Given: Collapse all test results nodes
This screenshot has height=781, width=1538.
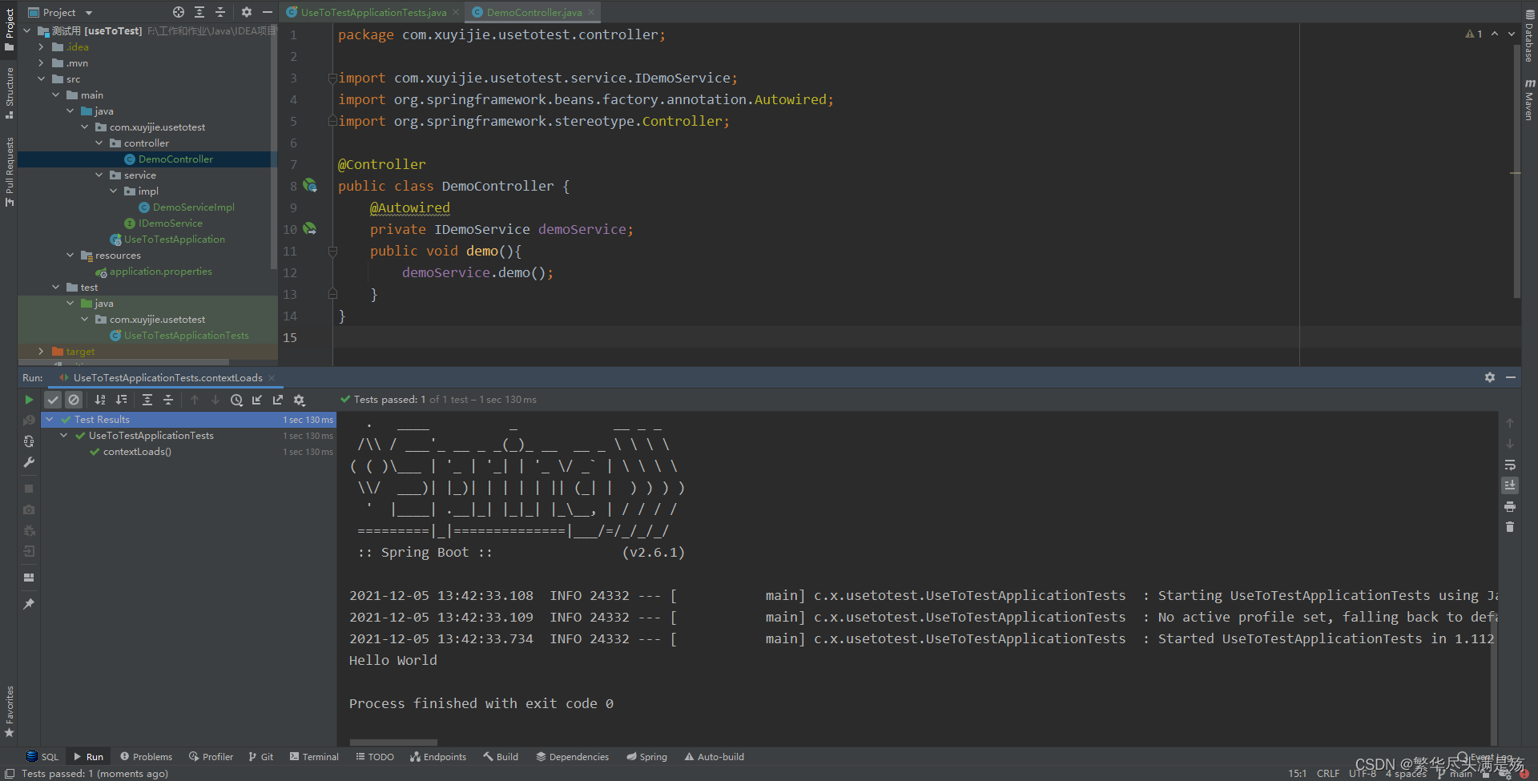Looking at the screenshot, I should [x=168, y=400].
